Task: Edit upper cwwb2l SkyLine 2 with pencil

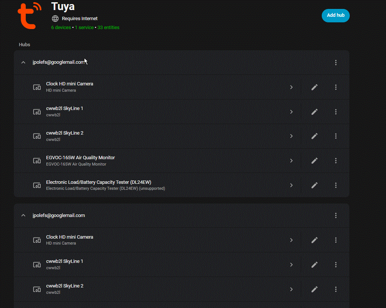Action: [314, 136]
